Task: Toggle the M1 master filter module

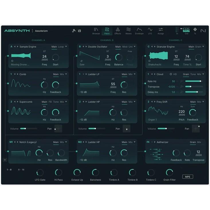Action: click(x=11, y=142)
